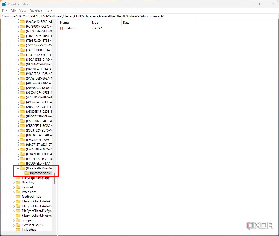
Task: Select the com.clipchamp.app key
Action: tap(36, 178)
